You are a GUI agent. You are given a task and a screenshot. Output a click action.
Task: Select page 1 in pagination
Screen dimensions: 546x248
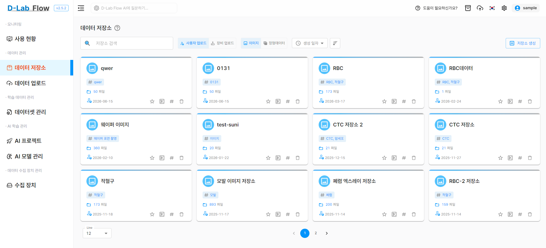[305, 233]
